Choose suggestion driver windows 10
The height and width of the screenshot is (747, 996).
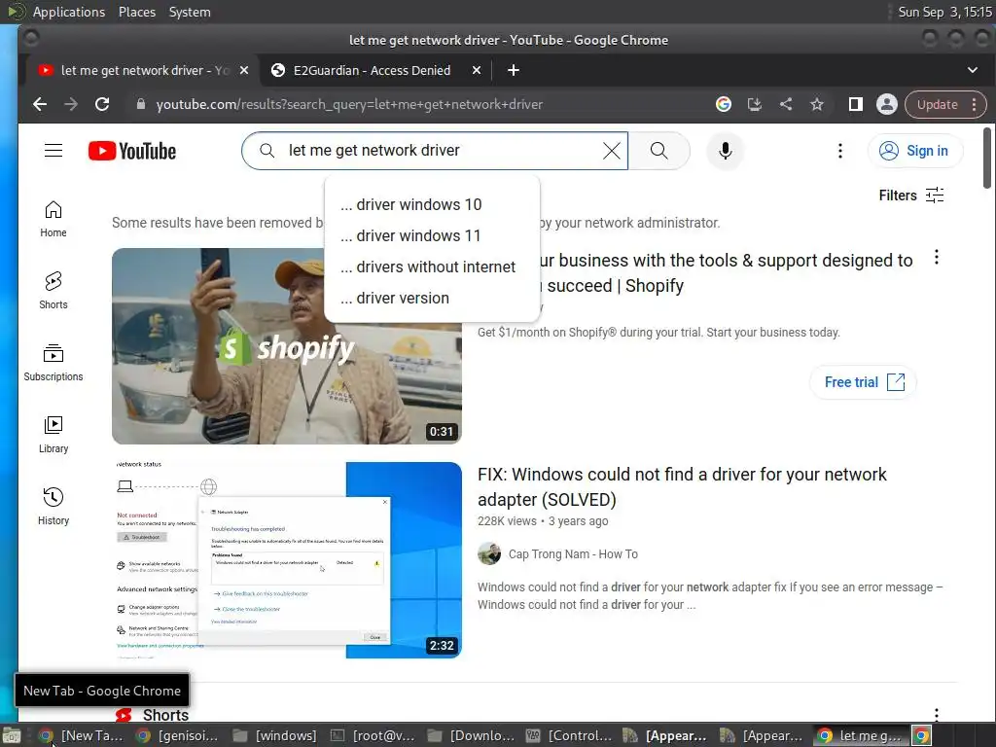point(432,204)
